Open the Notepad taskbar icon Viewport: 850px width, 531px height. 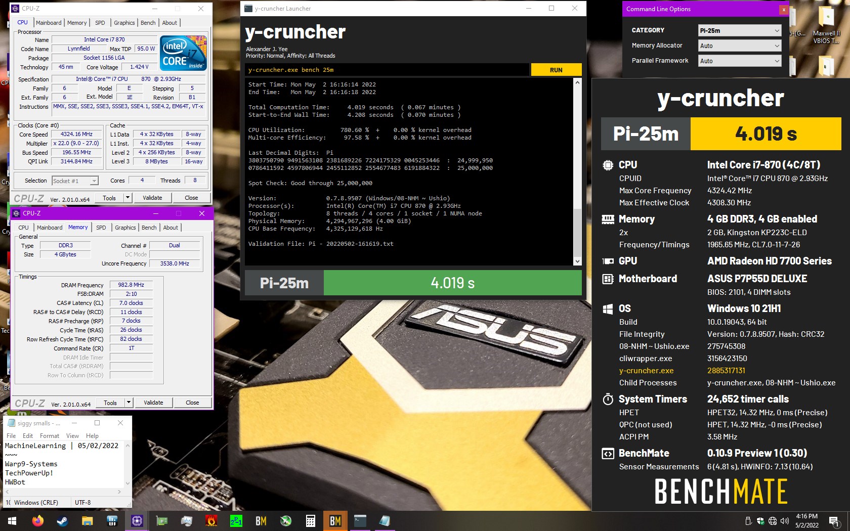point(385,521)
